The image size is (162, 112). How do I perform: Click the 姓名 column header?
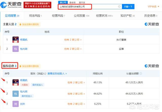tap(47, 32)
